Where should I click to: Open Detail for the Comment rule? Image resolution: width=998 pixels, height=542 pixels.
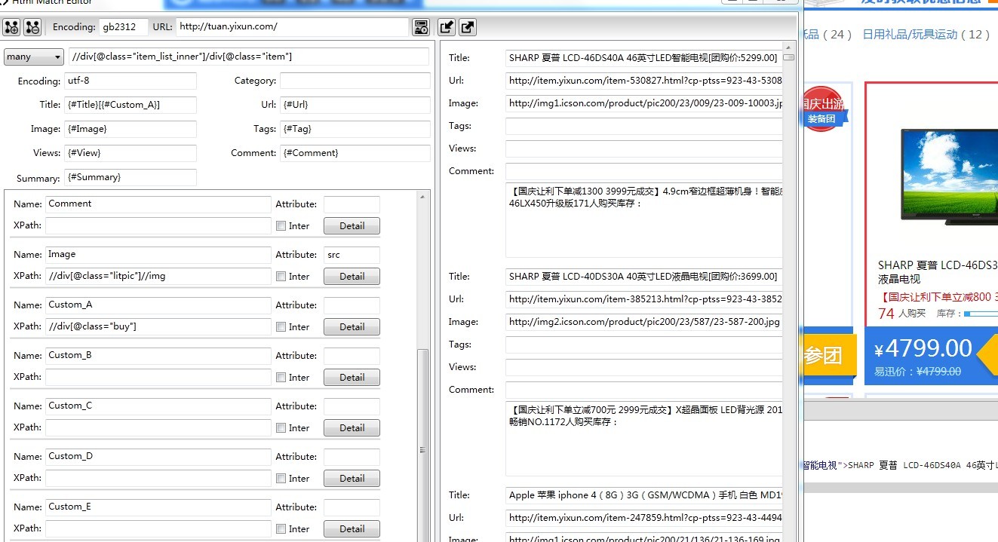[352, 225]
